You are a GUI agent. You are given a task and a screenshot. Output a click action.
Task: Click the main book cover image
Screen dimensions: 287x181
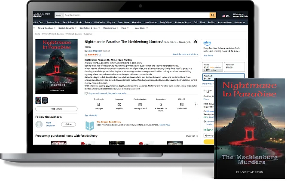coord(56,66)
